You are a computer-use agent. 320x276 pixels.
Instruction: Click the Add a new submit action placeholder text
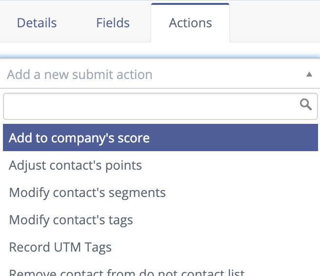click(x=80, y=74)
